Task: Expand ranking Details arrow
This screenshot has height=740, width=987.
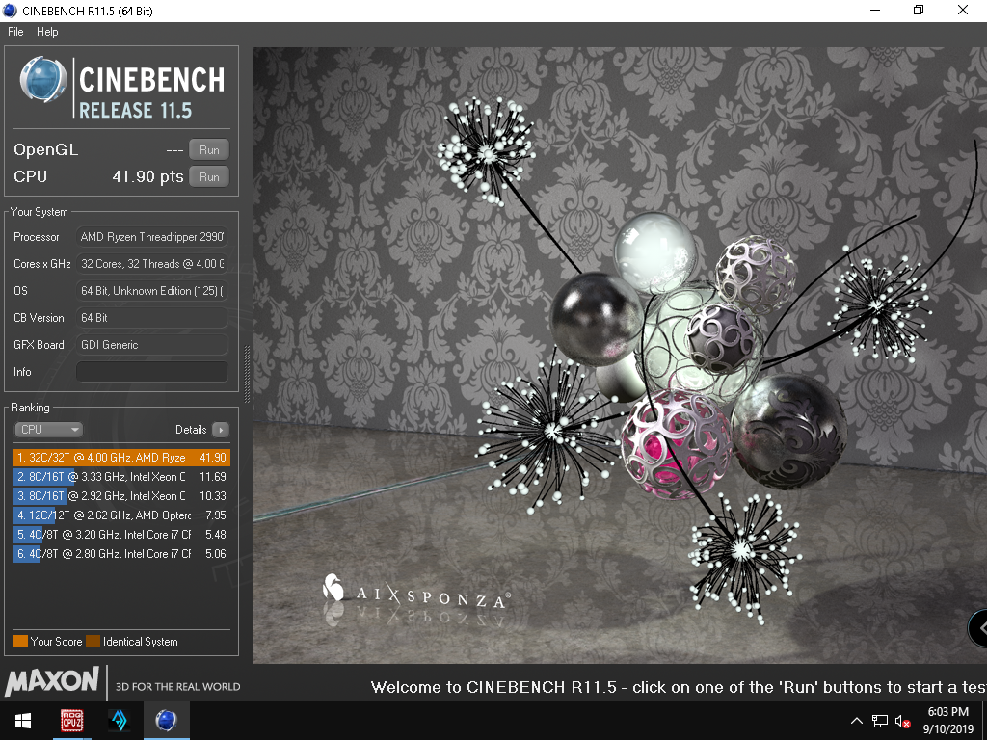Action: [x=221, y=429]
